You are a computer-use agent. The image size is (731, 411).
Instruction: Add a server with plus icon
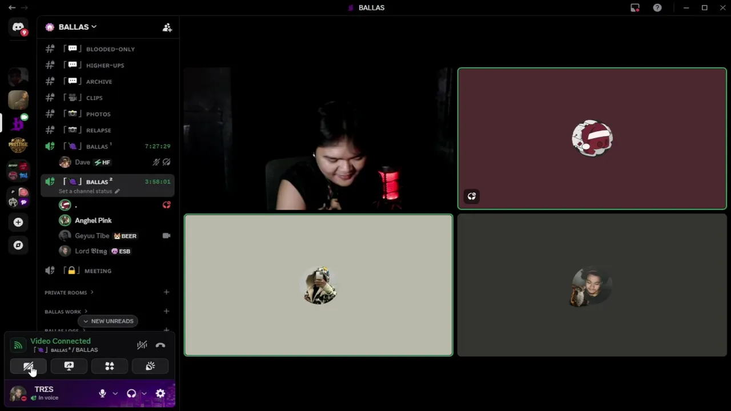pyautogui.click(x=18, y=222)
